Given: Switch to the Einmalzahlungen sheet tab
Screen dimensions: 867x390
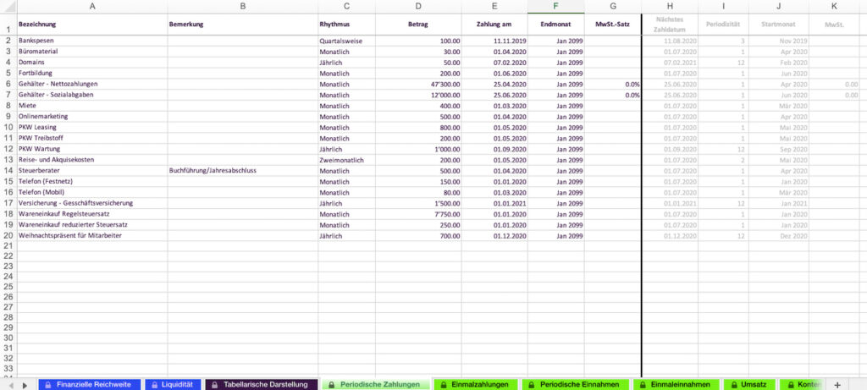Looking at the screenshot, I should pyautogui.click(x=476, y=384).
